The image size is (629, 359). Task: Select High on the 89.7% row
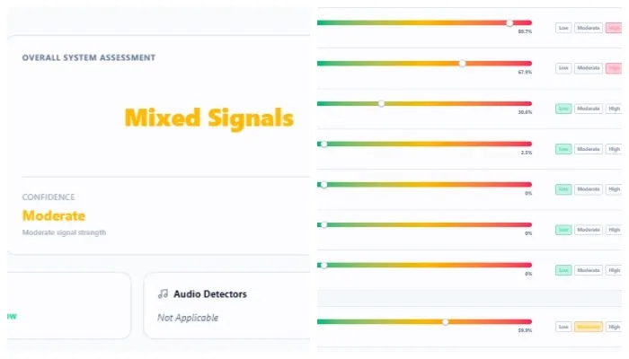click(x=615, y=28)
